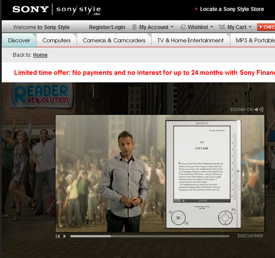Click the round directional pad on Reader
The image size is (275, 258).
(225, 218)
